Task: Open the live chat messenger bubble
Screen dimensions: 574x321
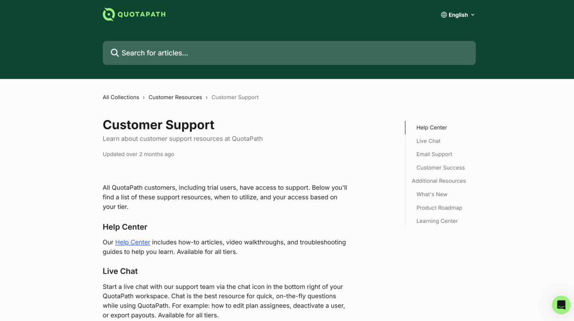Action: (561, 305)
